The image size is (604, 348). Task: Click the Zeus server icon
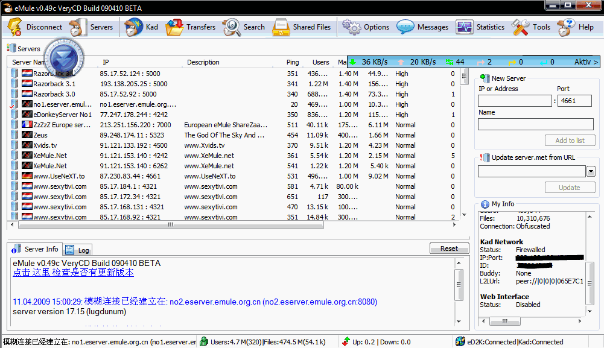pyautogui.click(x=27, y=134)
